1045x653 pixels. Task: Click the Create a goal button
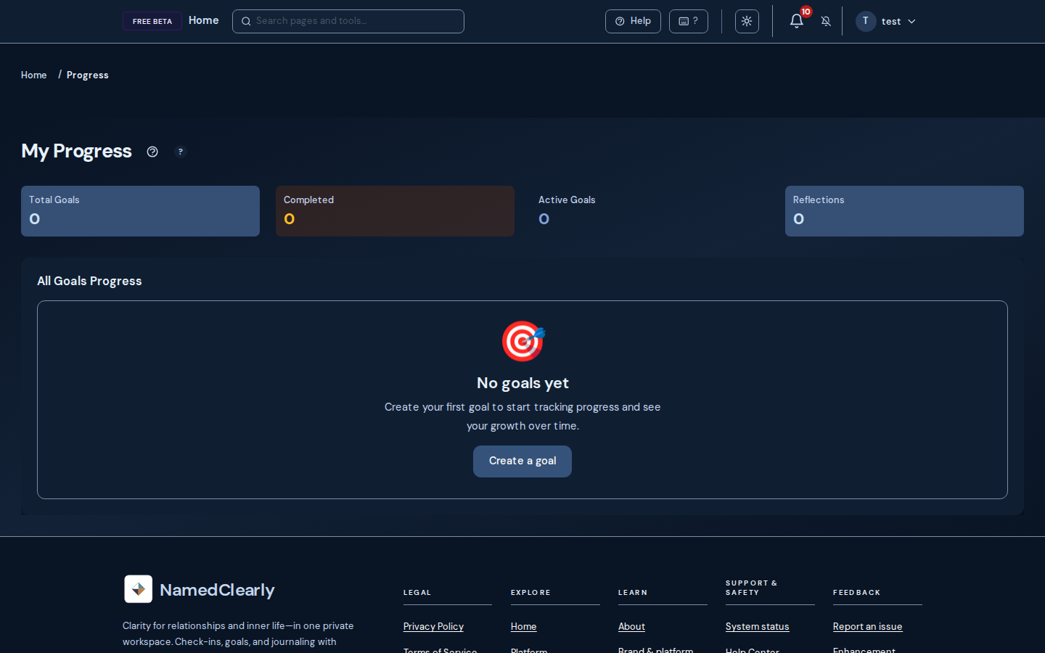click(x=522, y=461)
